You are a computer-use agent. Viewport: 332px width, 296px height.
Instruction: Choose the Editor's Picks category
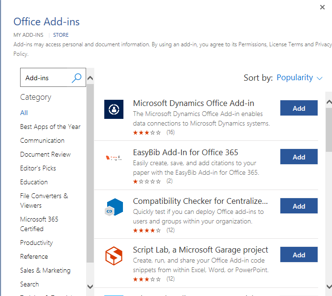[38, 168]
